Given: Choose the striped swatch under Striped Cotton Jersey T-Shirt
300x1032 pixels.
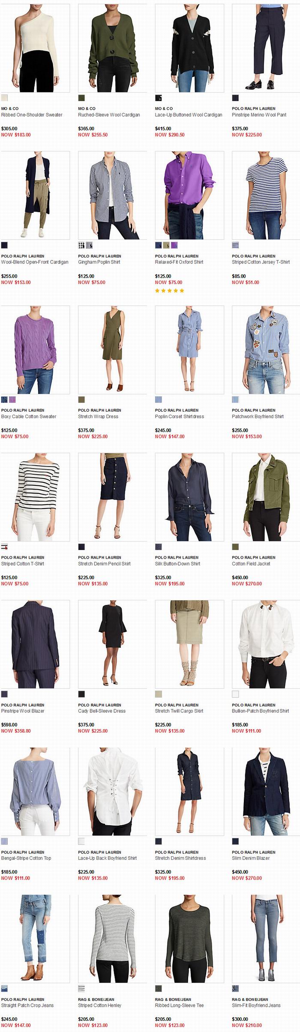Looking at the screenshot, I should [235, 245].
